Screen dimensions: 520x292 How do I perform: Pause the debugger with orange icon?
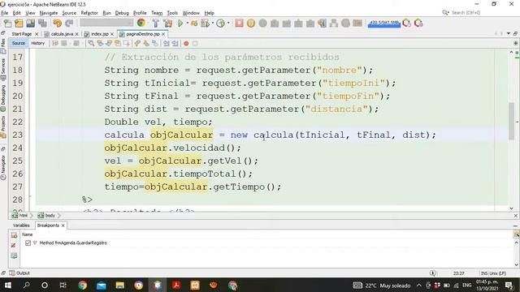(251, 24)
